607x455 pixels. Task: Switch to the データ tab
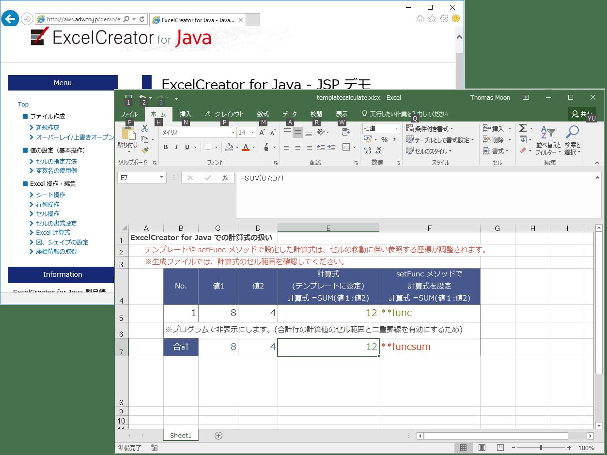pyautogui.click(x=290, y=114)
